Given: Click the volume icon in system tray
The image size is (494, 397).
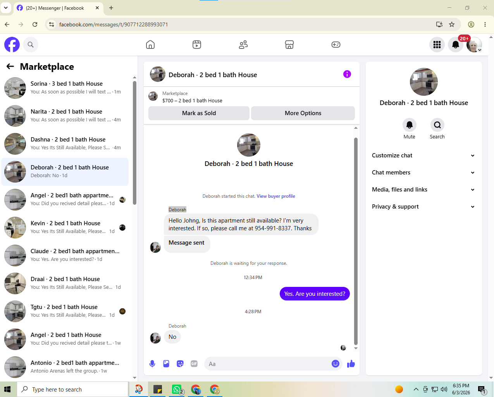Looking at the screenshot, I should [444, 389].
